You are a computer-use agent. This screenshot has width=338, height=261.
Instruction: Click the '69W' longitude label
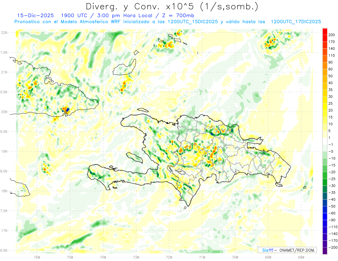coord(268,257)
